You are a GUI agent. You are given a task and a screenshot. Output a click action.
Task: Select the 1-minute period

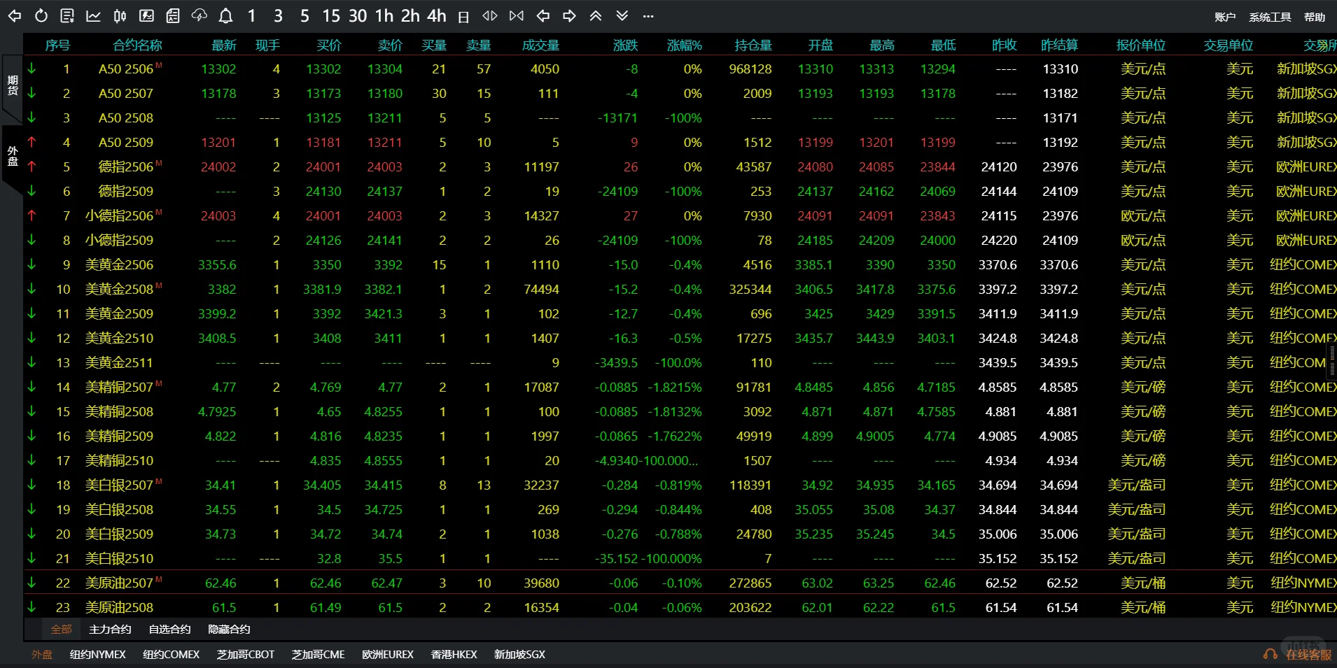tap(252, 15)
